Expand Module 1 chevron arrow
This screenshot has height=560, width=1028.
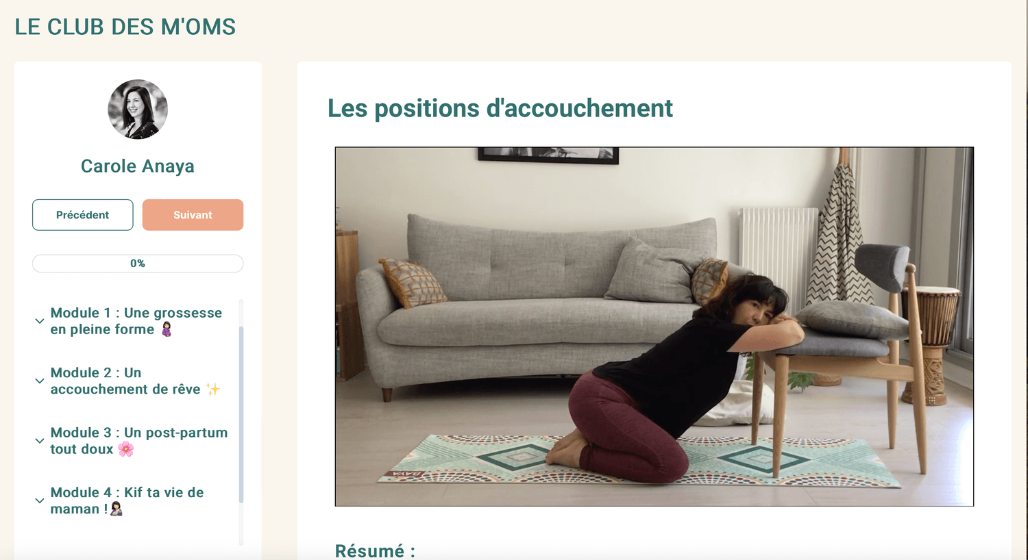coord(40,321)
